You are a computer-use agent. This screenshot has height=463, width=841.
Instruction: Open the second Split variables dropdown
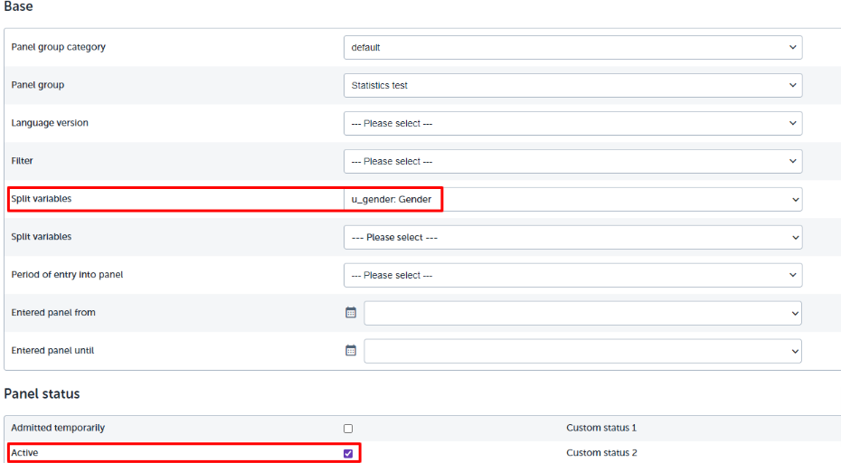tap(572, 237)
